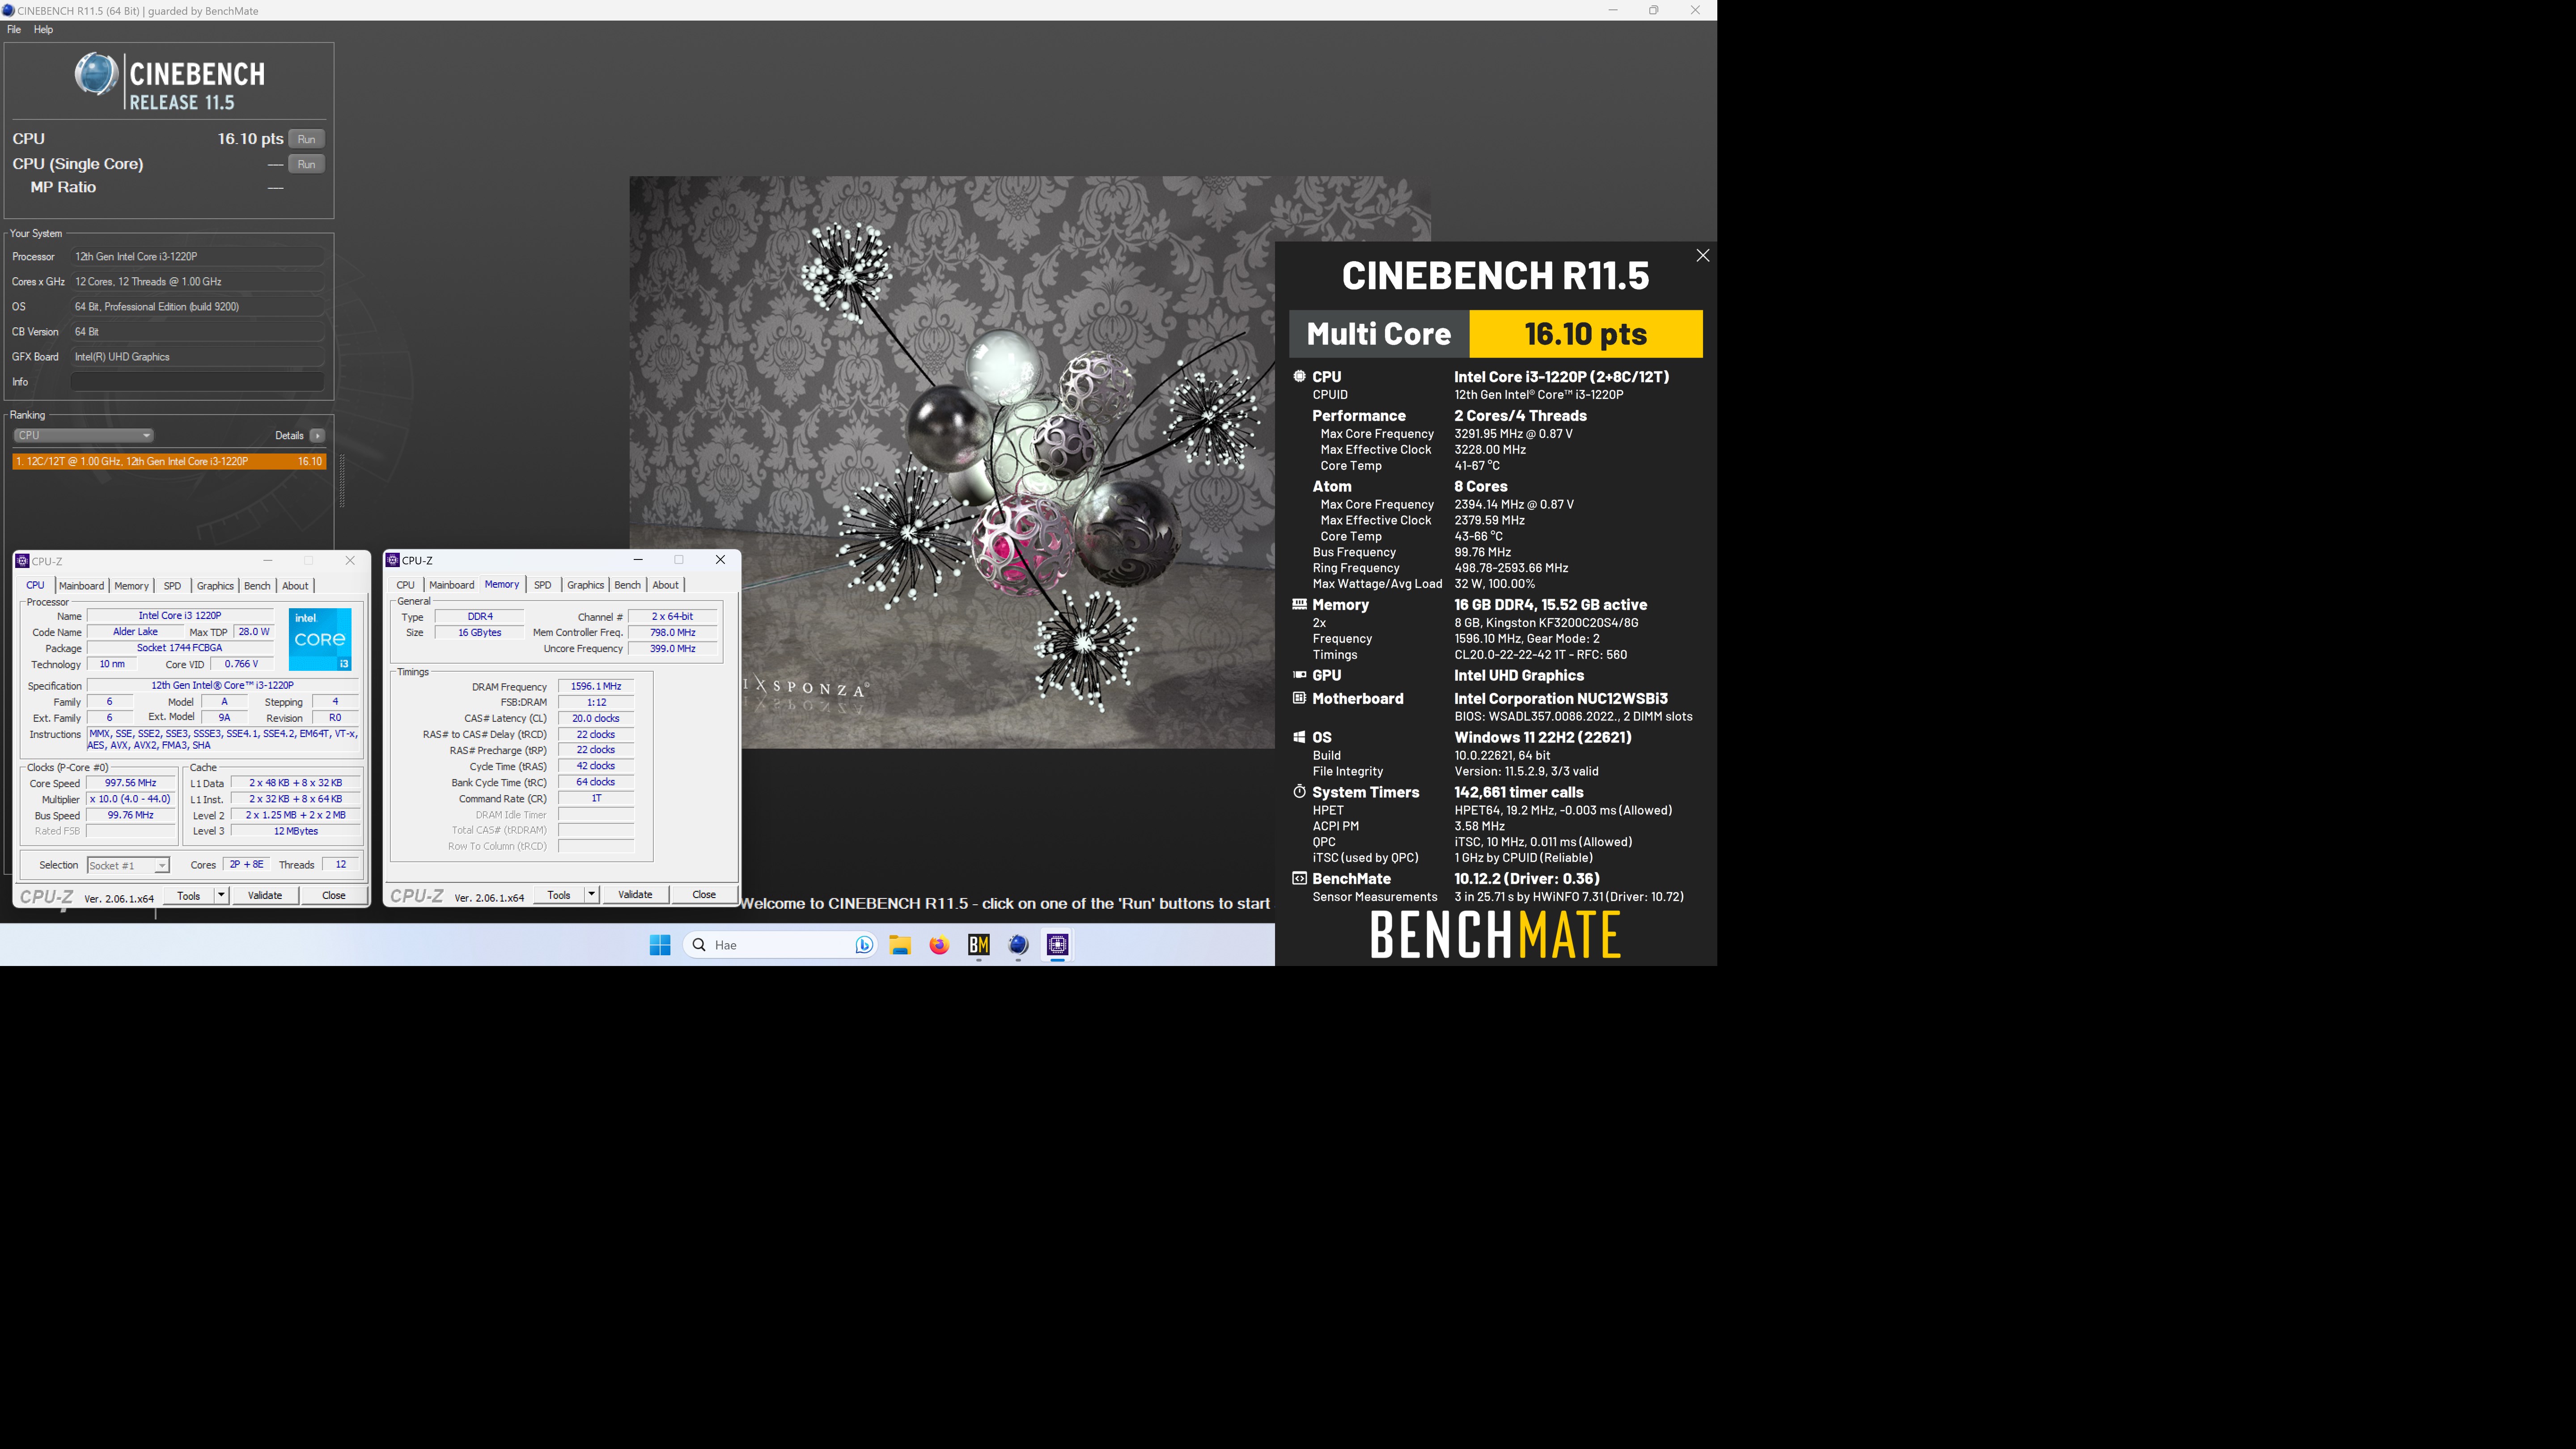Click Close button in left CPU-Z window

point(334,896)
